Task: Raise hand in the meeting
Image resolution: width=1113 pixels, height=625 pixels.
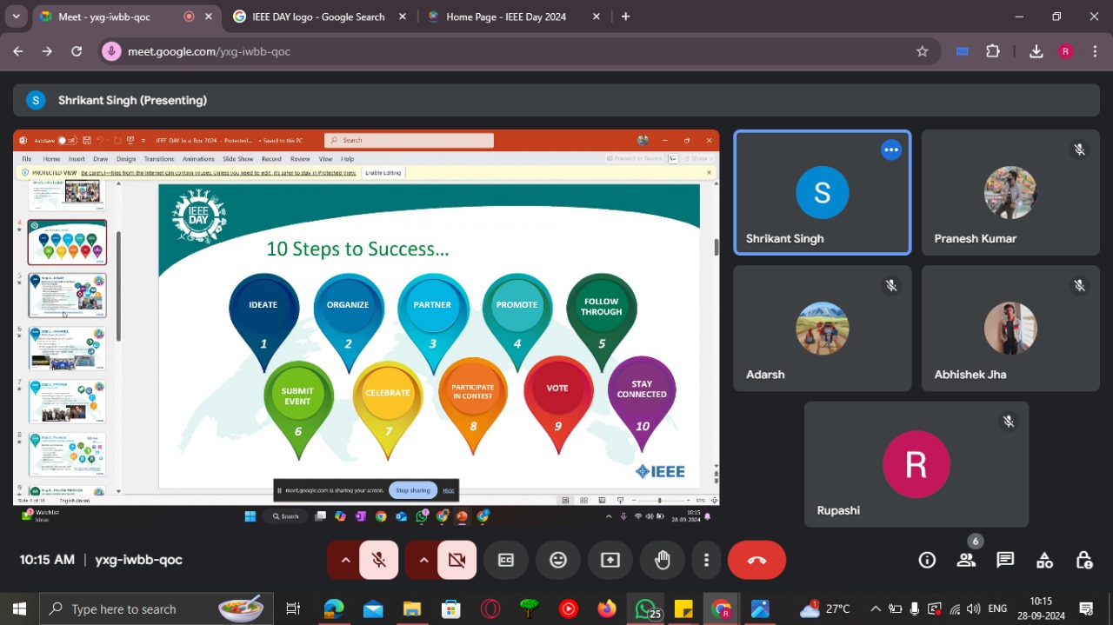Action: point(663,560)
